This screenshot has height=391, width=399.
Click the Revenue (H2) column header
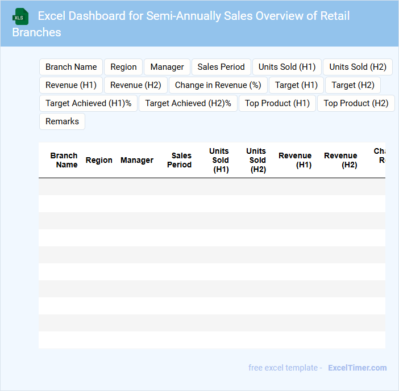tap(340, 160)
